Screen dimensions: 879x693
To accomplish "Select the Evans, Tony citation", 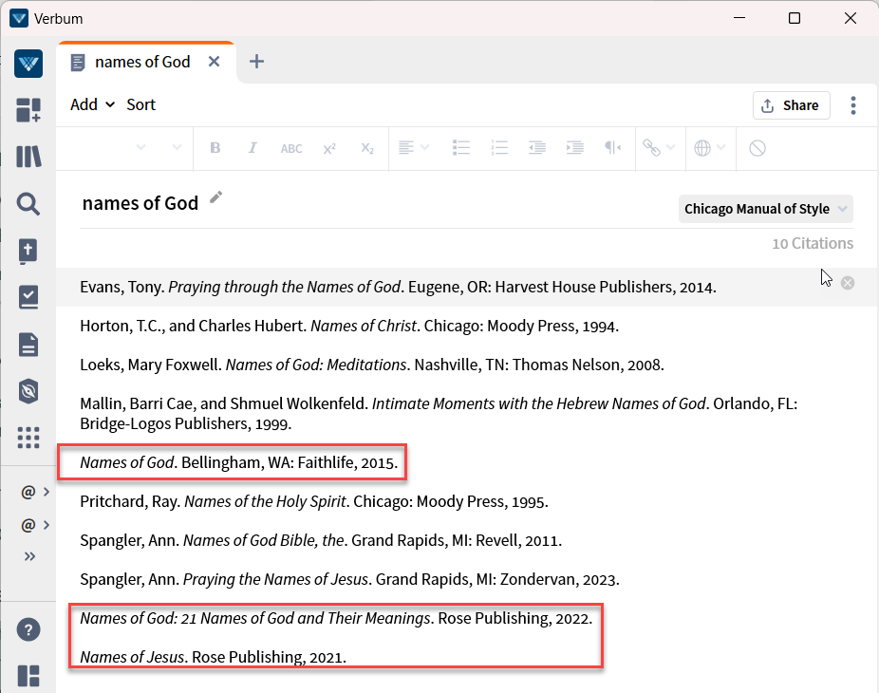I will pos(398,287).
